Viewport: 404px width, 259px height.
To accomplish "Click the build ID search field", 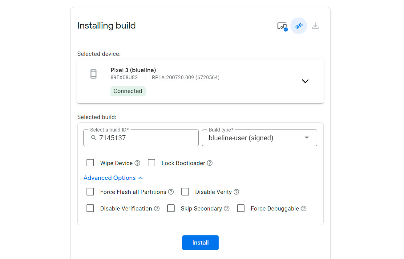I will click(145, 138).
